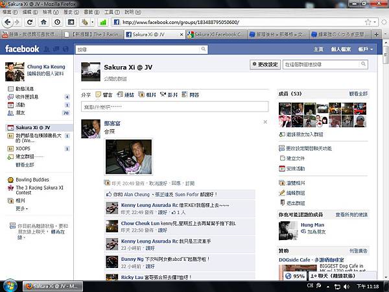Click the bookmarks star toolbar icon
389x292 pixels.
(71, 22)
